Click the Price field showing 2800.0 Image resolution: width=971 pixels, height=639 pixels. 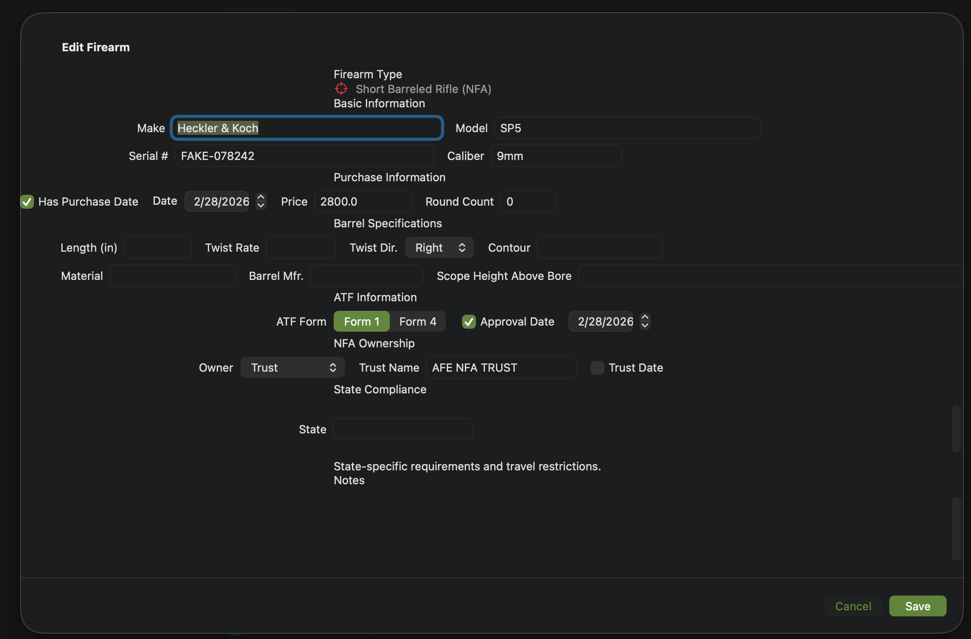coord(362,201)
